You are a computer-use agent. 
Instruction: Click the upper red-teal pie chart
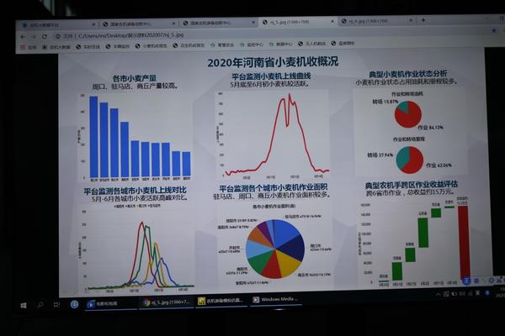click(x=409, y=113)
